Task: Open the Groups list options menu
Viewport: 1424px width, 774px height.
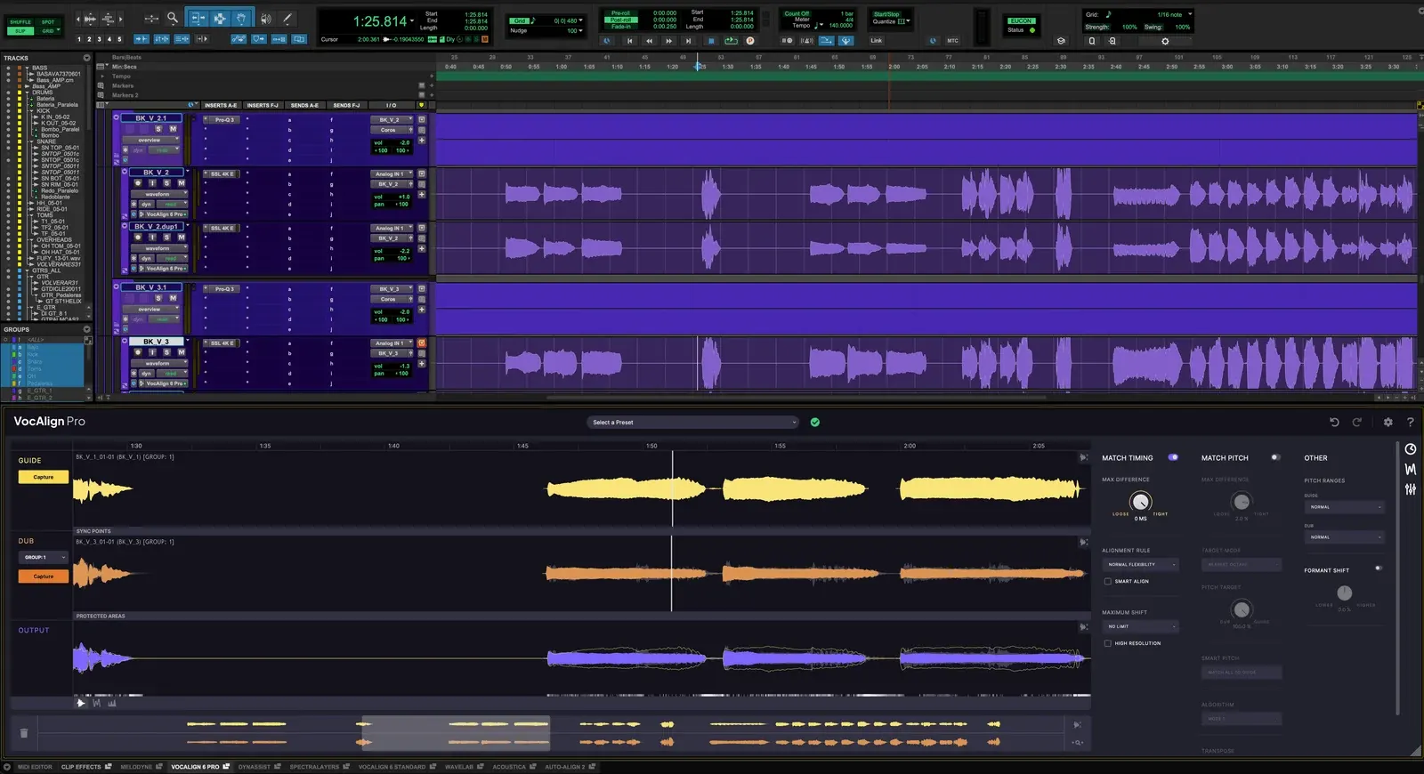Action: [x=86, y=329]
